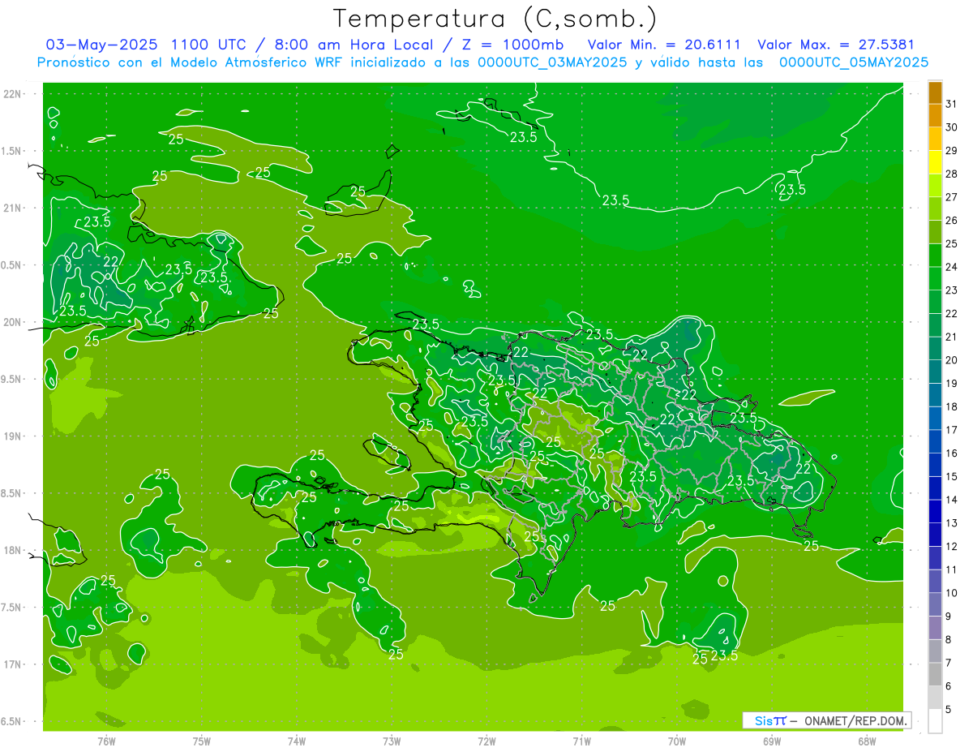973x752 pixels.
Task: Click the '0000UTC_05MAY2025' valid-until time
Action: tap(854, 62)
